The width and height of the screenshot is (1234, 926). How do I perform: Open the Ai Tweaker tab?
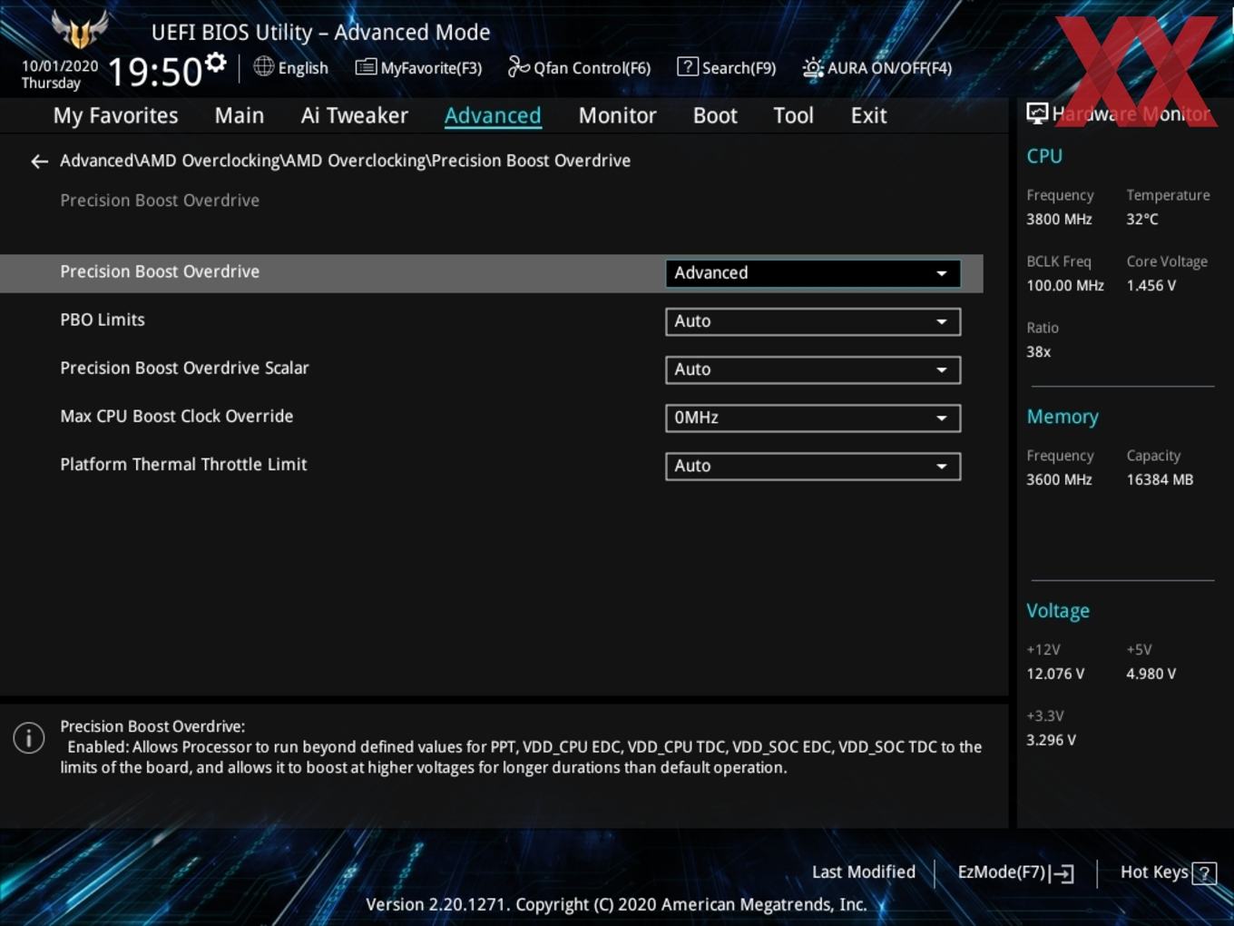355,115
